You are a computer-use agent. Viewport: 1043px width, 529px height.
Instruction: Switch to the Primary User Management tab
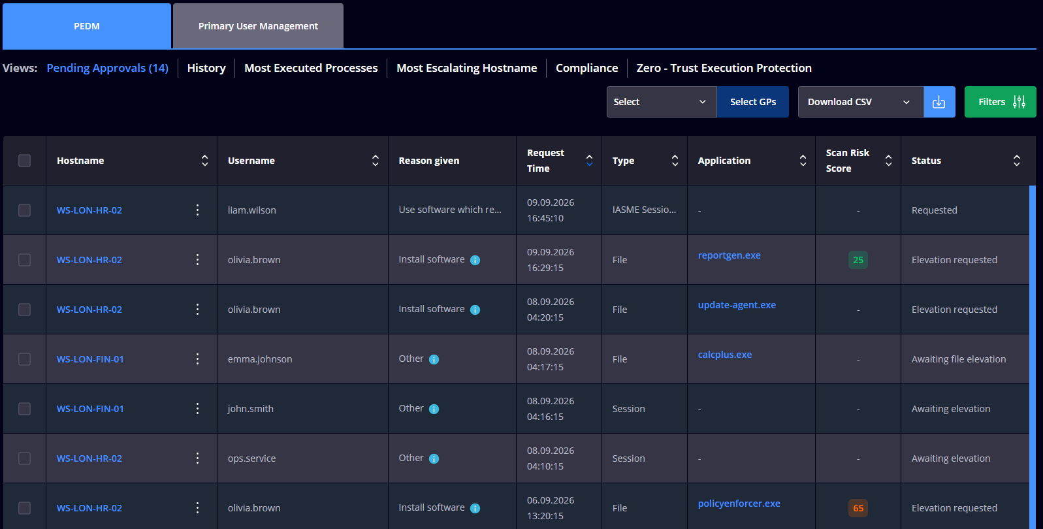[x=258, y=26]
